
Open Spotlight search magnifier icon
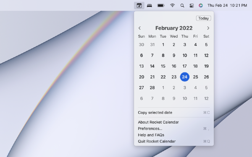pyautogui.click(x=182, y=5)
